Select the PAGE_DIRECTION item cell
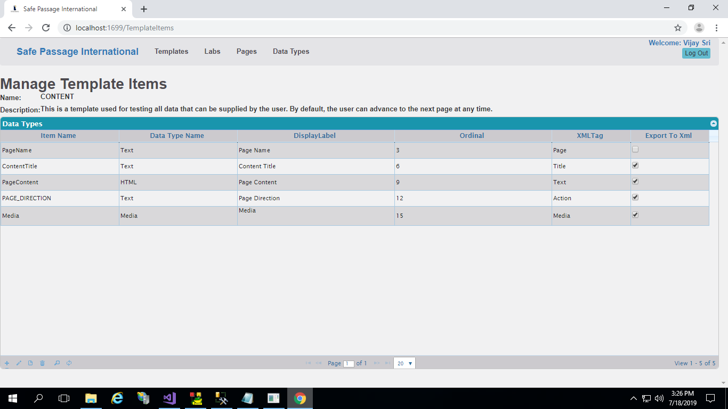The height and width of the screenshot is (409, 728). click(x=60, y=198)
